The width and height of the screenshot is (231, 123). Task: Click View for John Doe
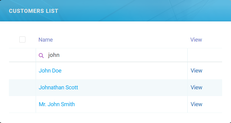pos(196,71)
